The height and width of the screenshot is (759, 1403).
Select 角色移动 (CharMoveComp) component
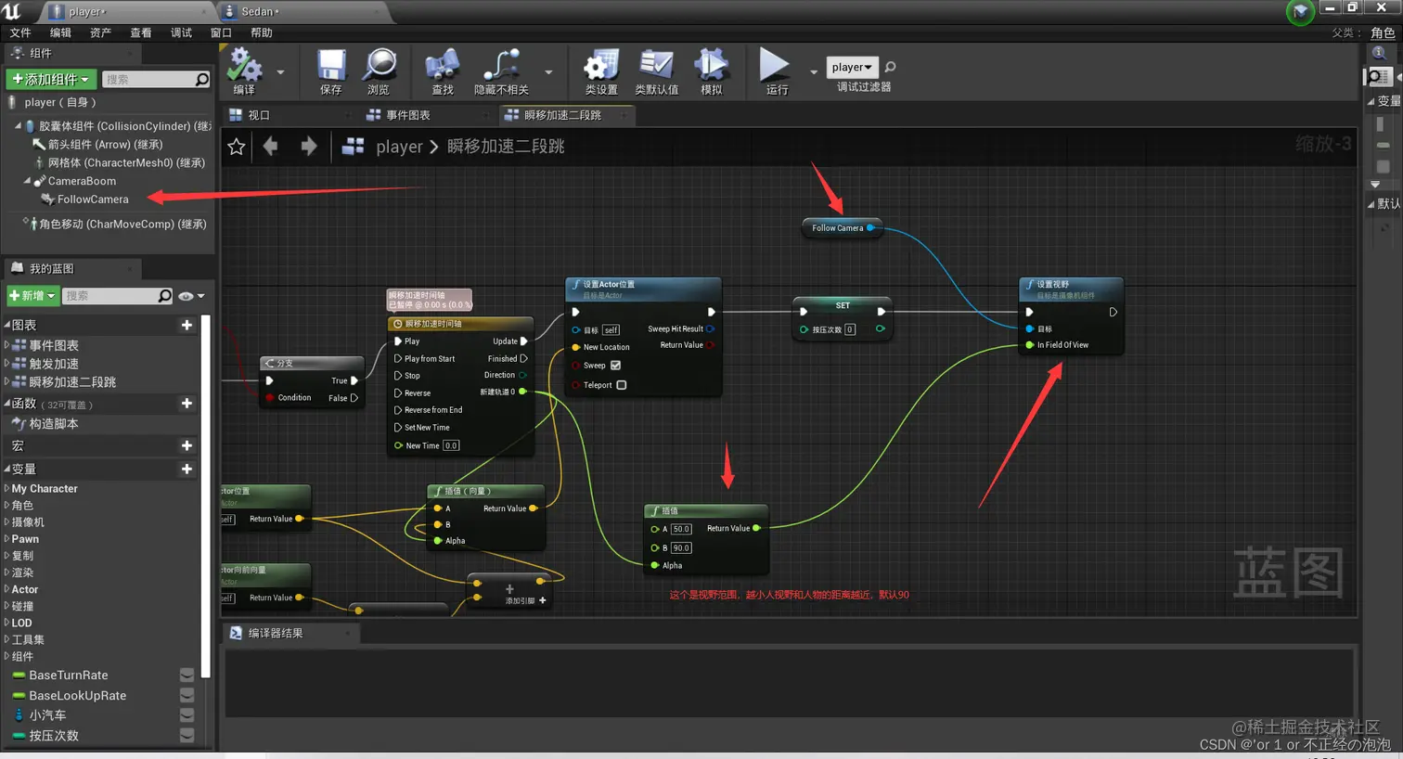click(x=122, y=224)
